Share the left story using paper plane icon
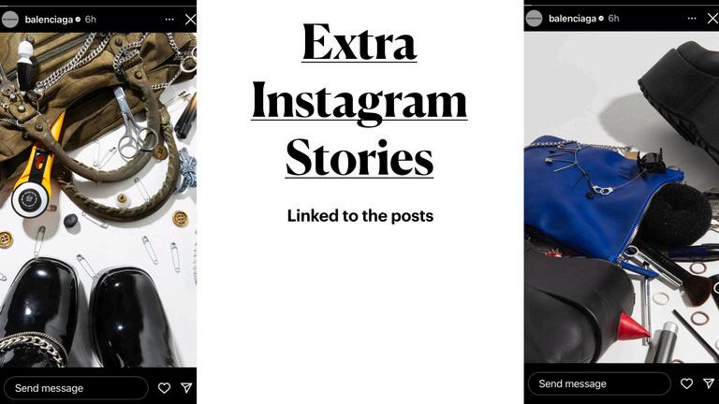This screenshot has height=404, width=719. pyautogui.click(x=186, y=388)
